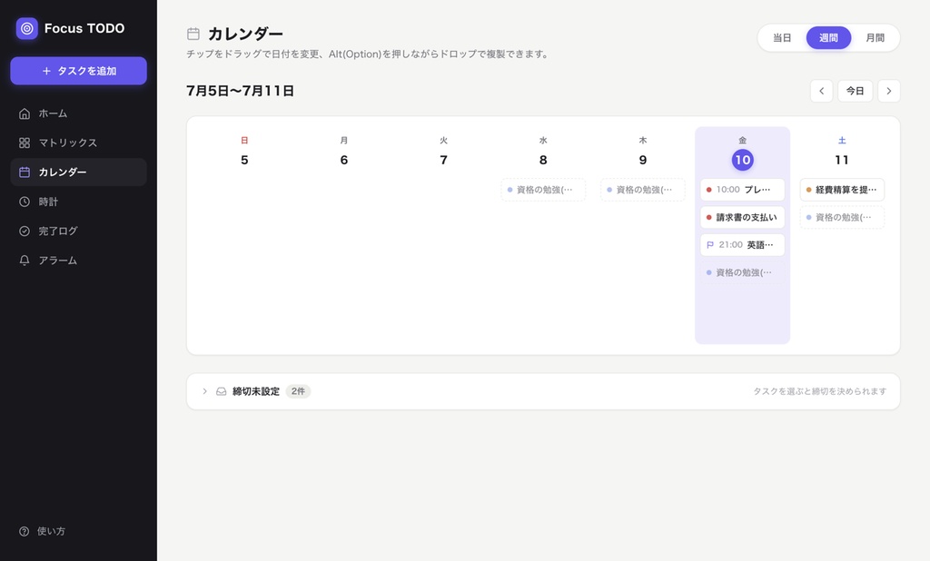Open 時計 in the sidebar
The image size is (930, 561).
(78, 202)
